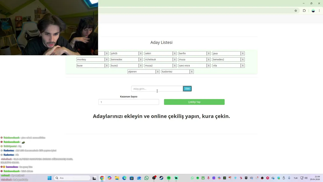This screenshot has width=323, height=182.
Task: Open WhatsApp from the taskbar
Action: pos(147,178)
